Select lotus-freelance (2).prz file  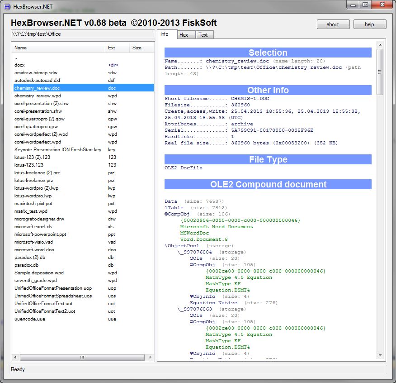84,173
